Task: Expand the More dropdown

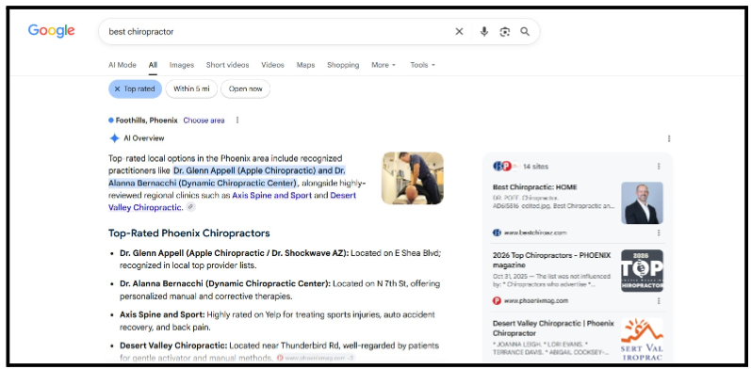Action: (x=384, y=65)
